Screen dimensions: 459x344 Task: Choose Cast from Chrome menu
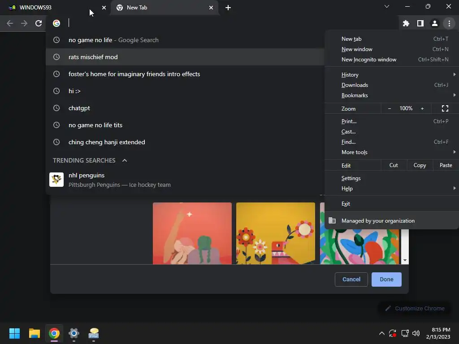coord(392,132)
